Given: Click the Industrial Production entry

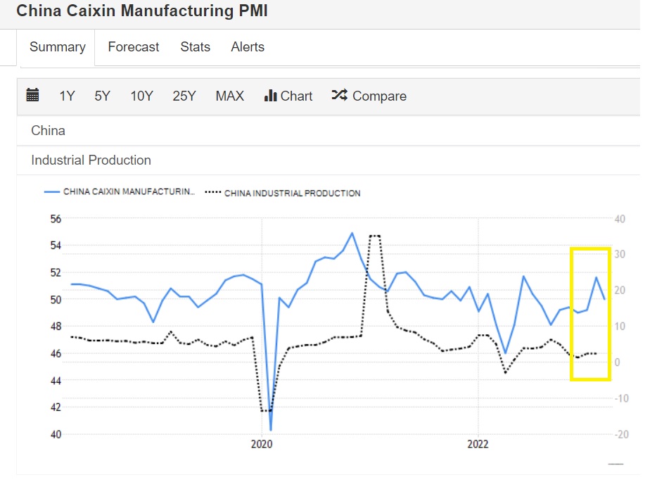Looking at the screenshot, I should [x=328, y=160].
